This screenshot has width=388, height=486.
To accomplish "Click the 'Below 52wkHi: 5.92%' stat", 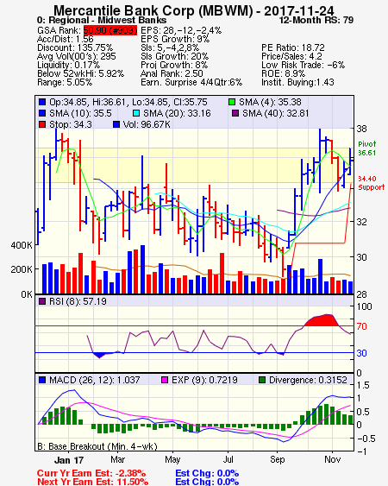I will (x=80, y=73).
